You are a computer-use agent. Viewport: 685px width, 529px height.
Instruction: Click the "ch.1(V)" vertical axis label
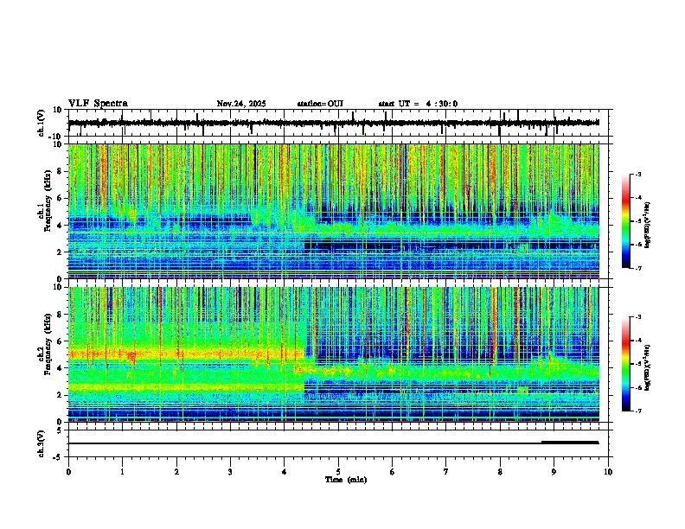pyautogui.click(x=42, y=123)
